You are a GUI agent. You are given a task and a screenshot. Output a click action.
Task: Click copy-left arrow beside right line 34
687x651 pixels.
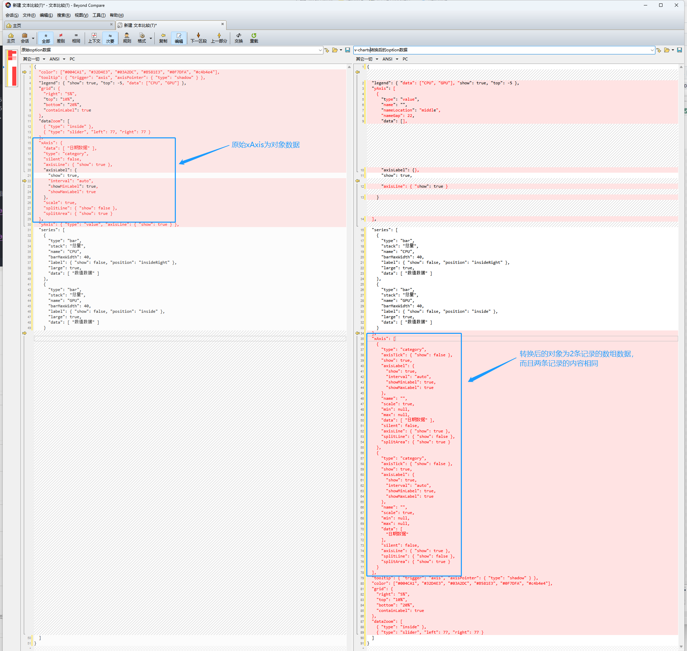tap(357, 333)
